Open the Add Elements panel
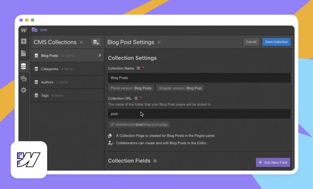This screenshot has height=189, width=313. 24,41
